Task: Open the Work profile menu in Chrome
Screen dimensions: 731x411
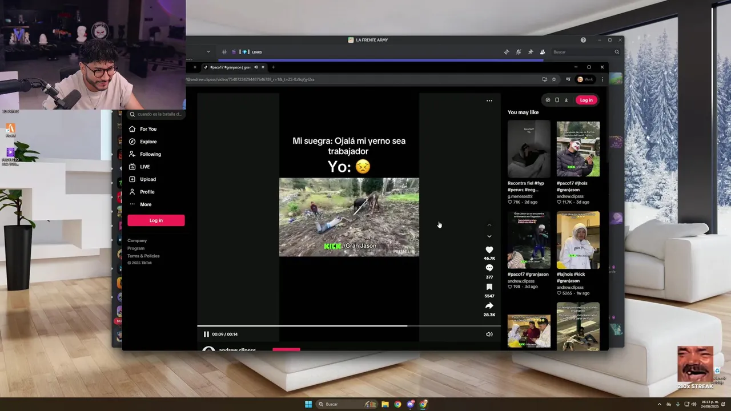Action: (585, 79)
